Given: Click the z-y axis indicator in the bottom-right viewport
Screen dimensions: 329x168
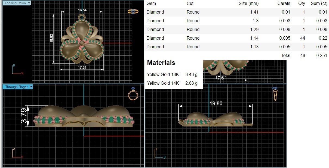Looking at the screenshot, I should (160, 153).
